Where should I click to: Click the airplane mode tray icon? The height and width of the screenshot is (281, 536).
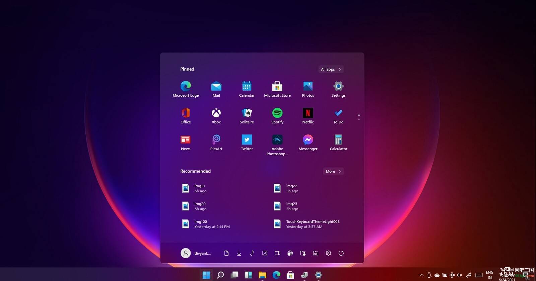452,275
